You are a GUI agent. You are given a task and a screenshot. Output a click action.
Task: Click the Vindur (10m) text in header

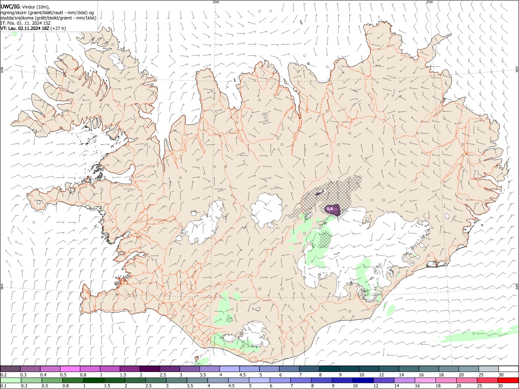click(35, 7)
